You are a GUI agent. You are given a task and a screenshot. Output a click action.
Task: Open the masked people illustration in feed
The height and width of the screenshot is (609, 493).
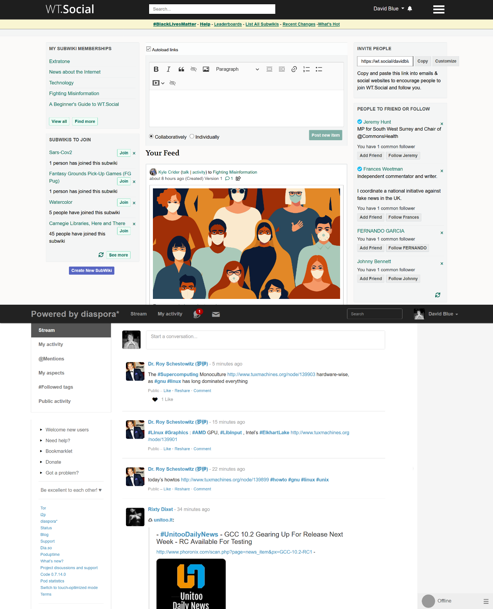pos(246,243)
